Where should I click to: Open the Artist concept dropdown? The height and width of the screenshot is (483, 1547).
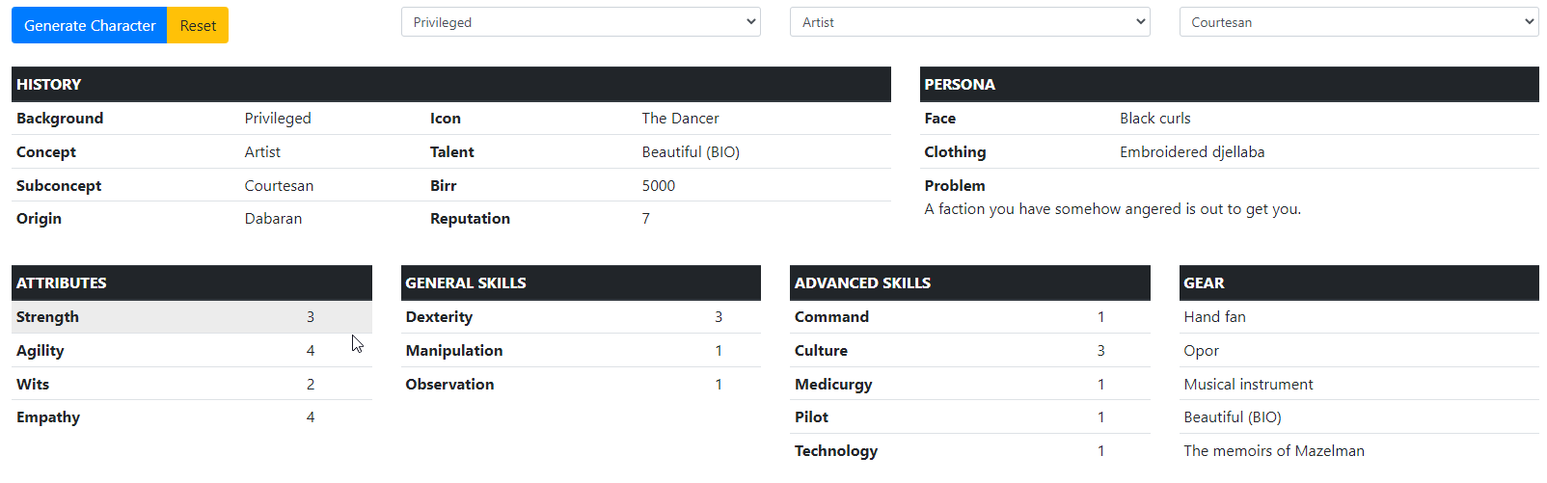click(x=969, y=22)
